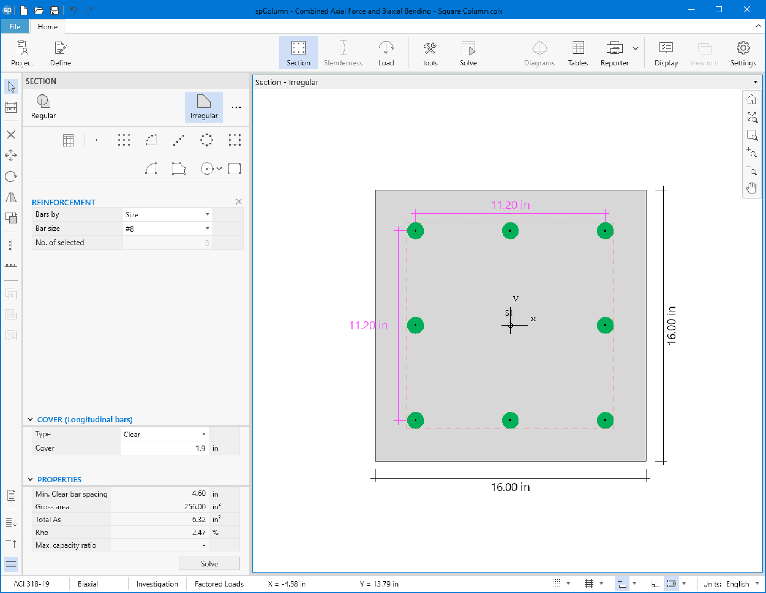Activate the mirror tool
766x593 pixels.
[x=11, y=197]
